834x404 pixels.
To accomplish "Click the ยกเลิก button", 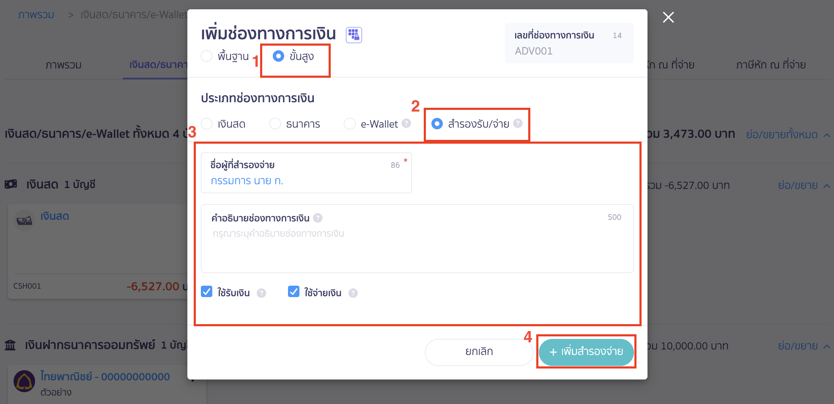I will coord(479,352).
